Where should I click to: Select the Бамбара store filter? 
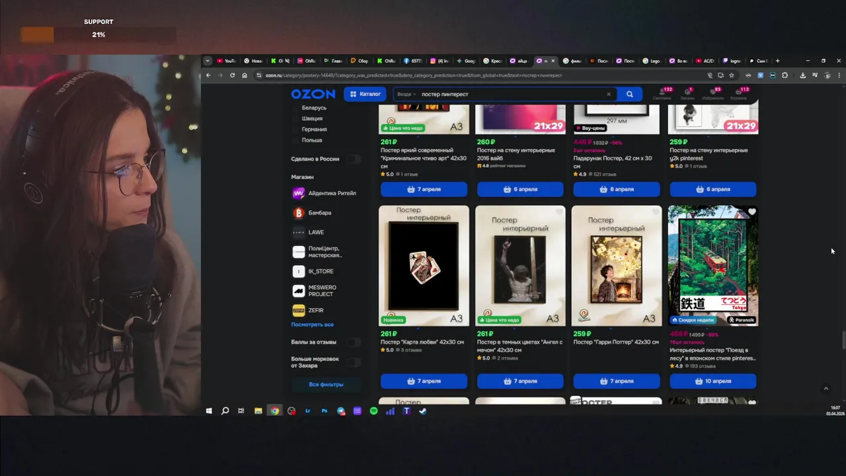click(x=312, y=213)
